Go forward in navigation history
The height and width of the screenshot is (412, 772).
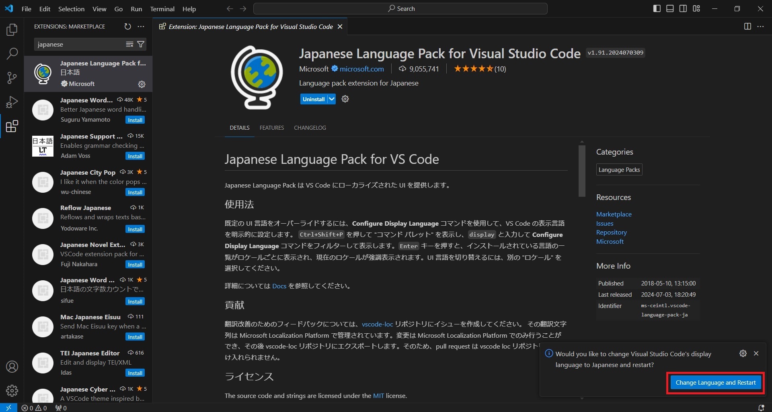point(243,9)
